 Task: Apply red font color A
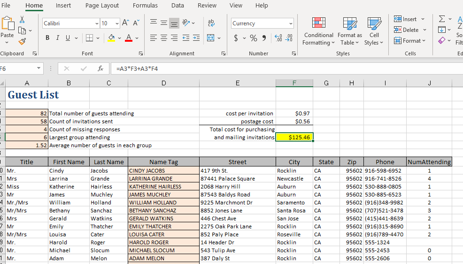click(129, 38)
